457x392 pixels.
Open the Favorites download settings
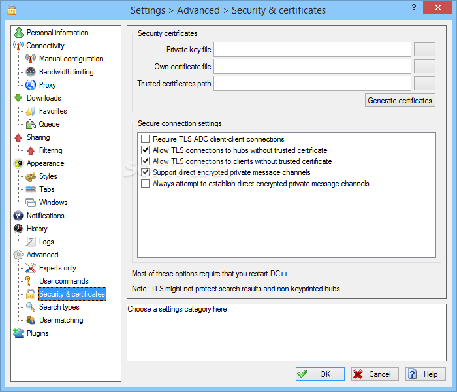(x=53, y=111)
